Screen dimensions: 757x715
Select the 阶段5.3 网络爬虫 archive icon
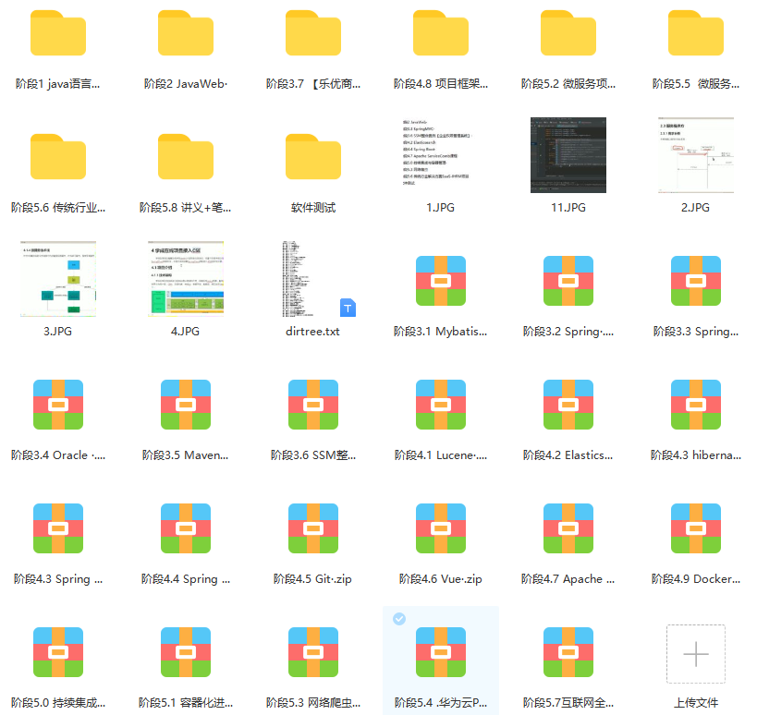[x=313, y=651]
